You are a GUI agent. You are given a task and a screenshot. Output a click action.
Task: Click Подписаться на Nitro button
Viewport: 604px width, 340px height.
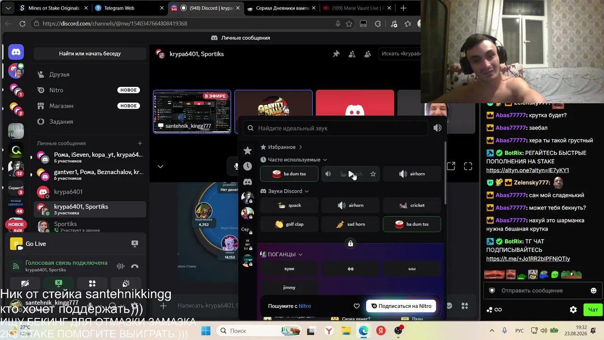pyautogui.click(x=401, y=306)
